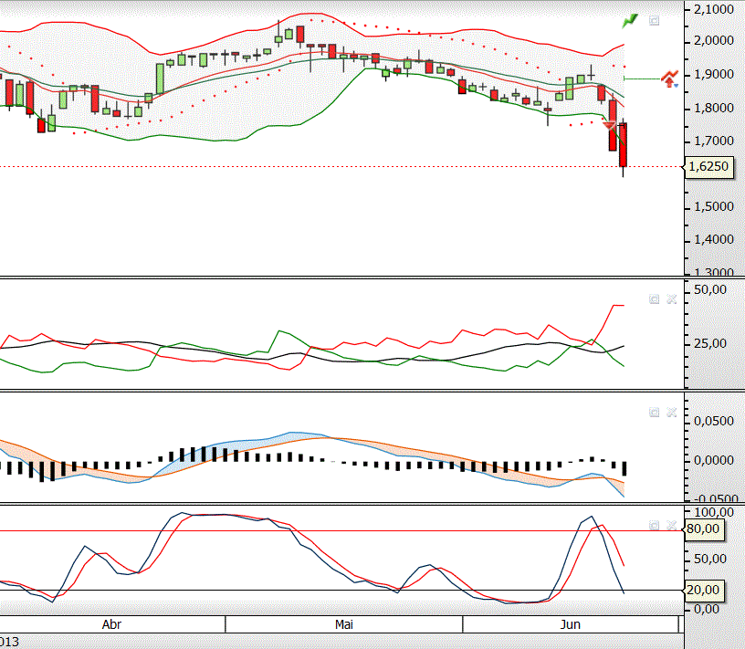The height and width of the screenshot is (649, 745).
Task: Click the maximize panel icon on price chart
Action: click(x=655, y=21)
